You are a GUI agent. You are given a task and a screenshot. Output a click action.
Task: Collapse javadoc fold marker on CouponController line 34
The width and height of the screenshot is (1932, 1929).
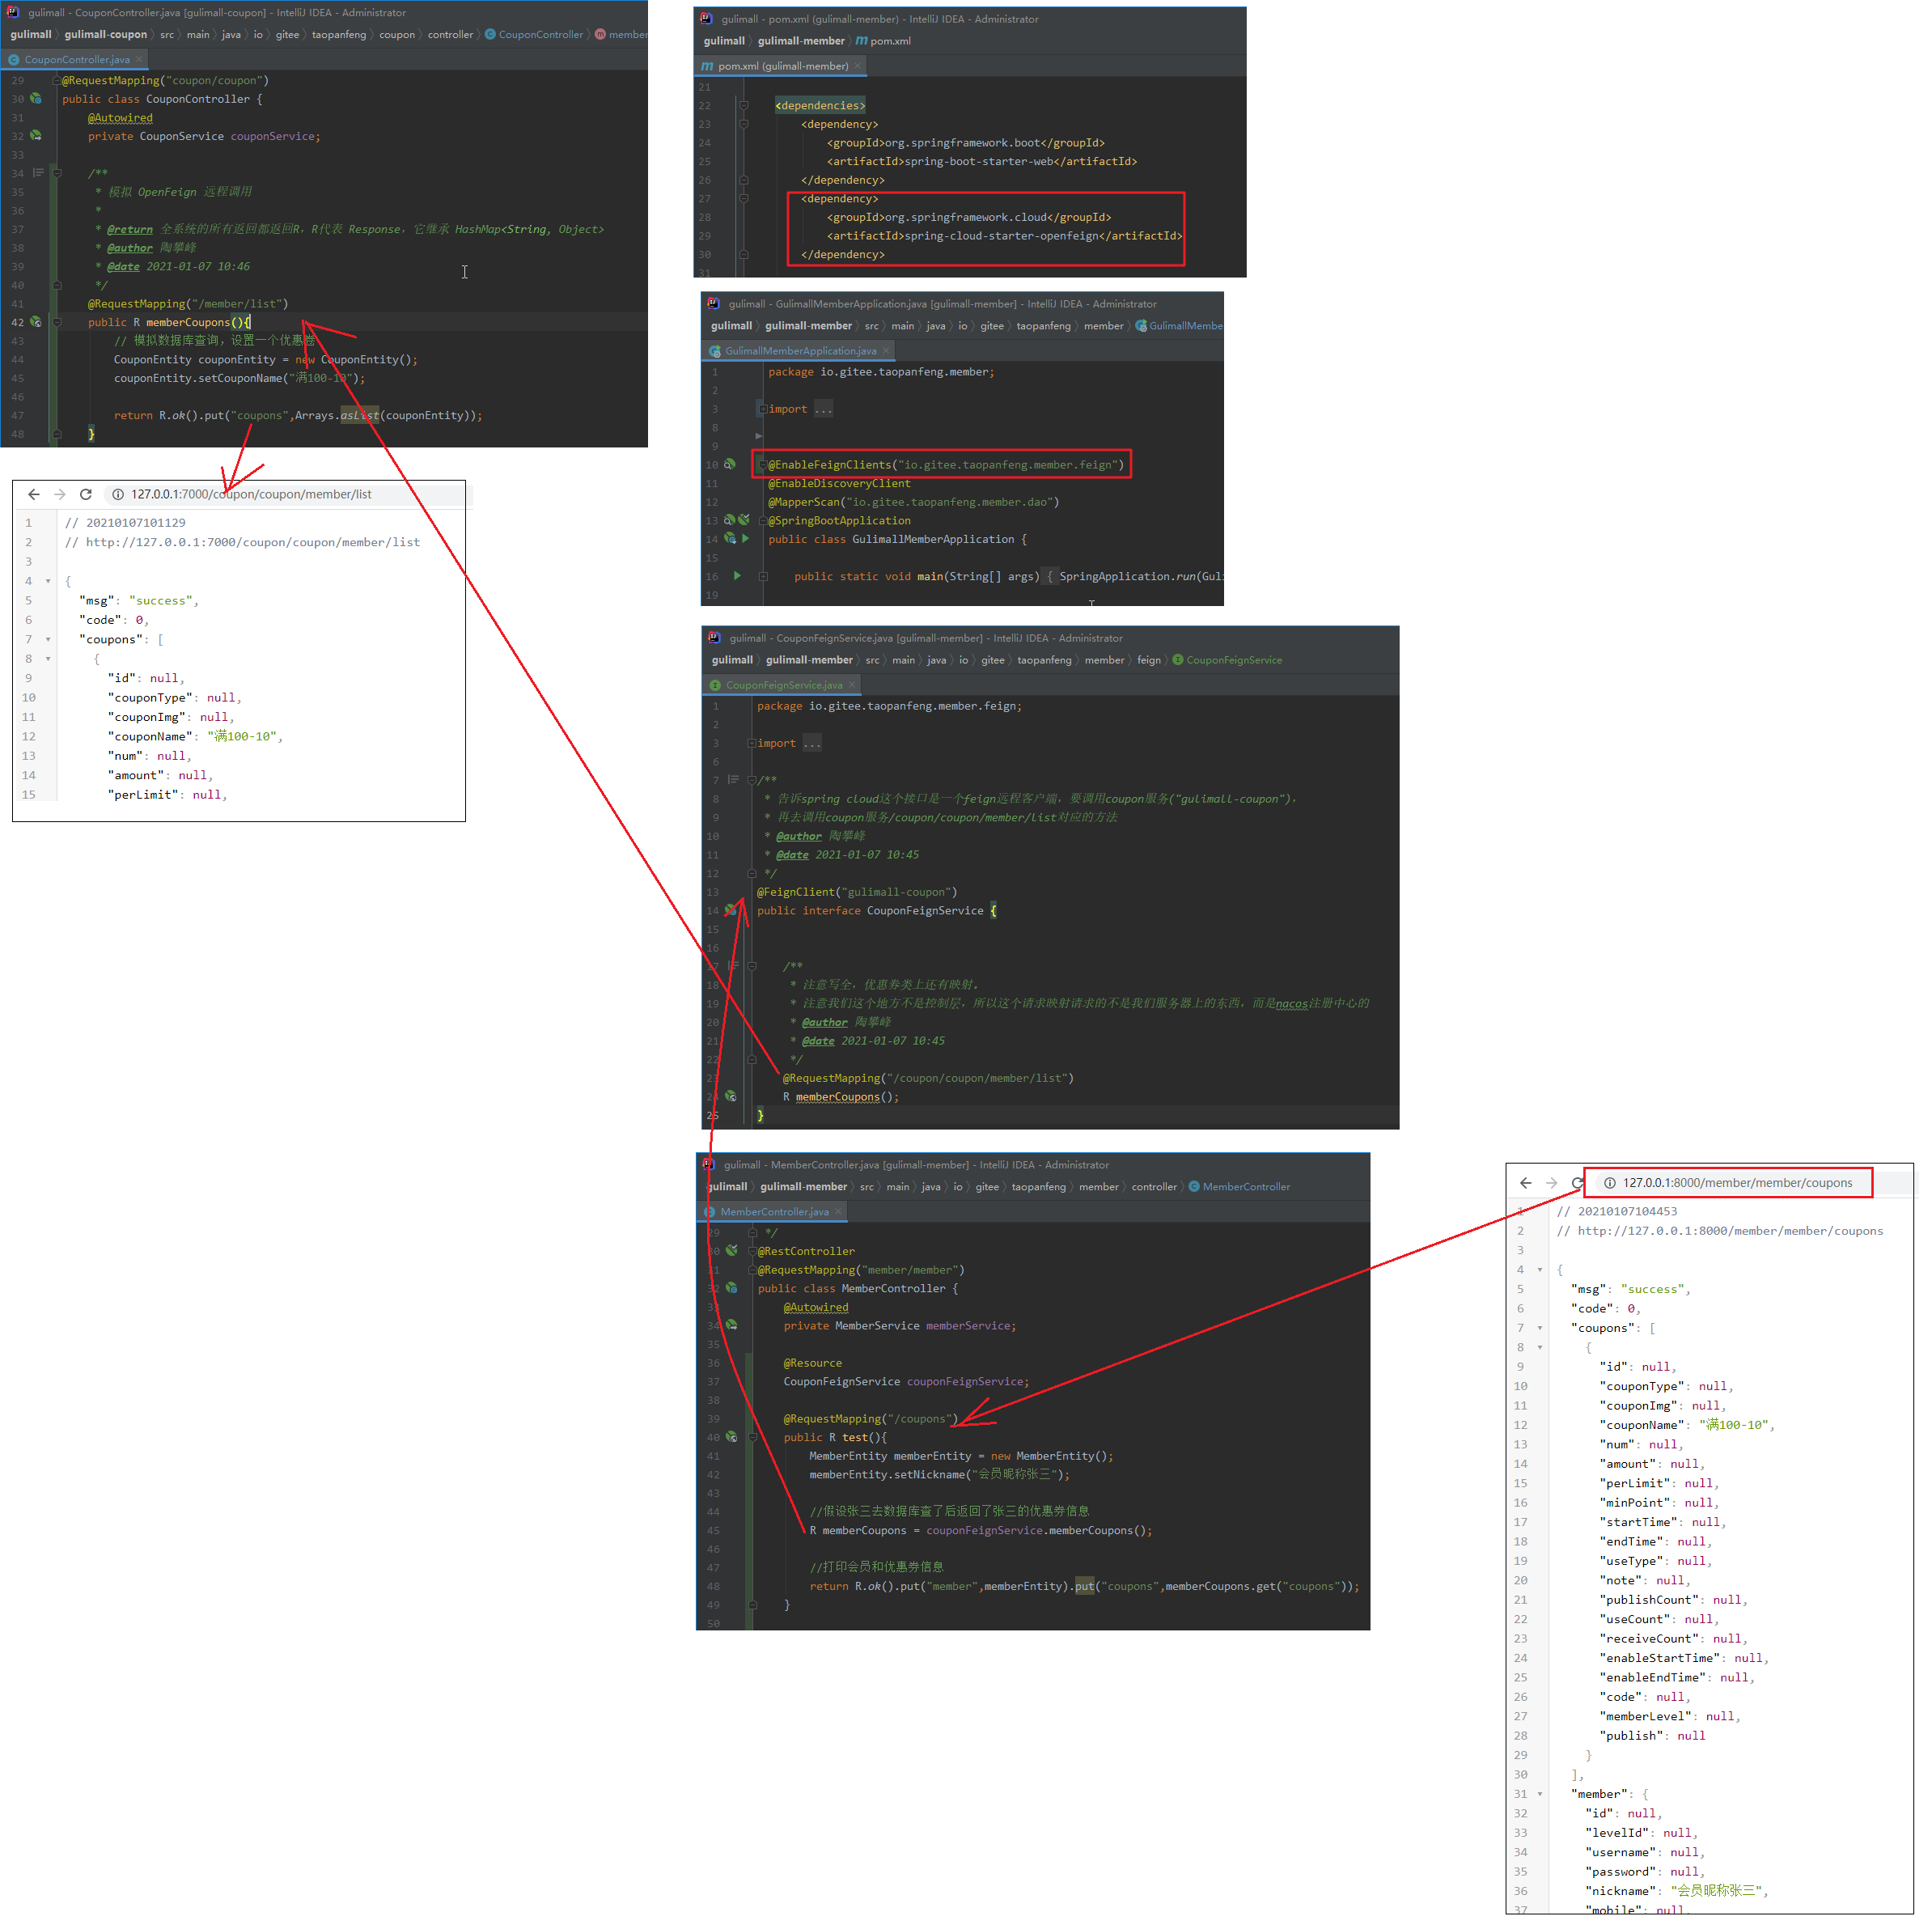[x=57, y=173]
